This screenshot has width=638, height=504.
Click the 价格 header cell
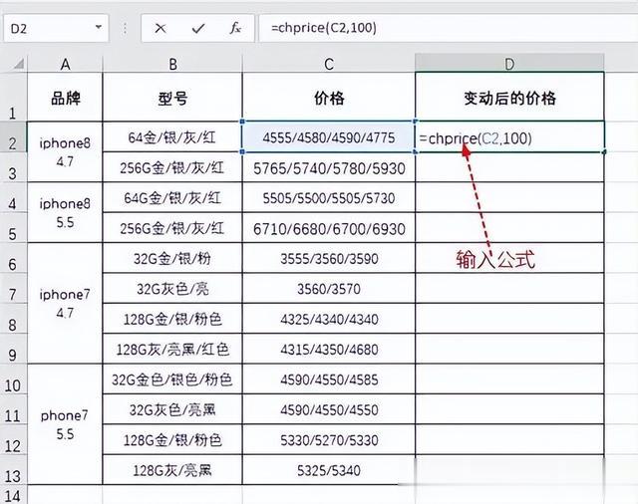tap(329, 97)
